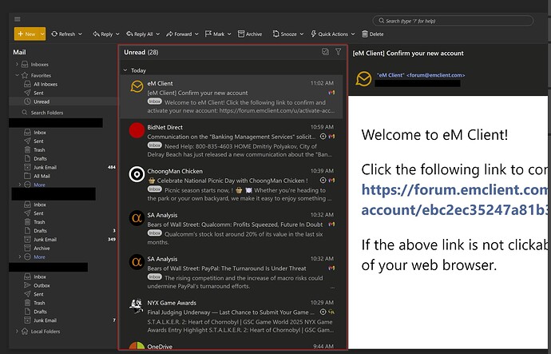This screenshot has width=551, height=354.
Task: Click the NYX Game Awards avatar
Action: (x=137, y=305)
